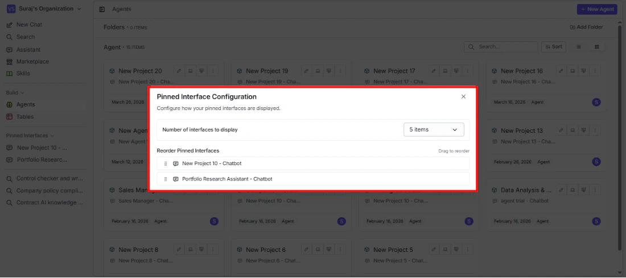The height and width of the screenshot is (278, 626).
Task: Open the number of interfaces dropdown
Action: click(x=434, y=130)
